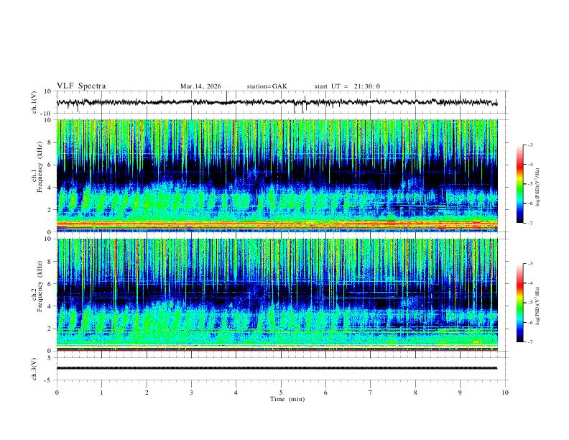Viewport: 569px width, 440px height.
Task: Click the ch.1 log(PSD) colorbar label
Action: pyautogui.click(x=537, y=188)
